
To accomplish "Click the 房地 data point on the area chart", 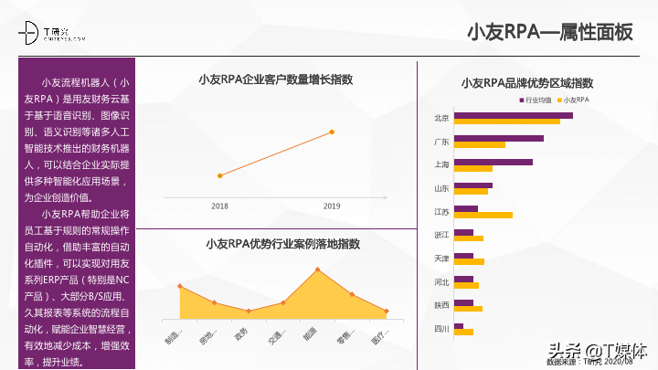I will click(215, 302).
